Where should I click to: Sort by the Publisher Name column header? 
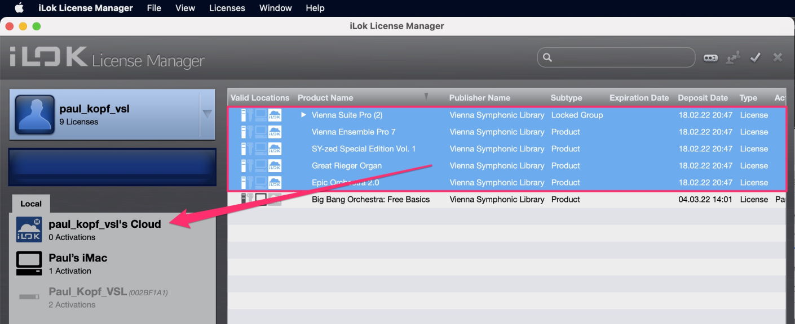(480, 98)
